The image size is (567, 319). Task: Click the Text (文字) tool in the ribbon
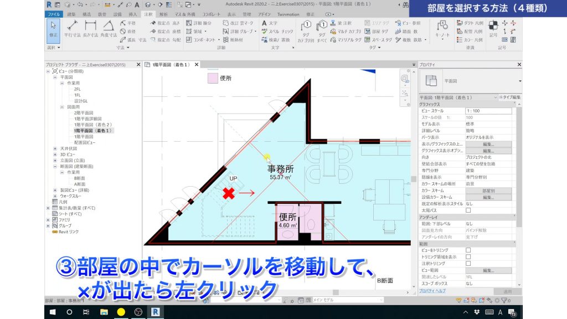270,23
